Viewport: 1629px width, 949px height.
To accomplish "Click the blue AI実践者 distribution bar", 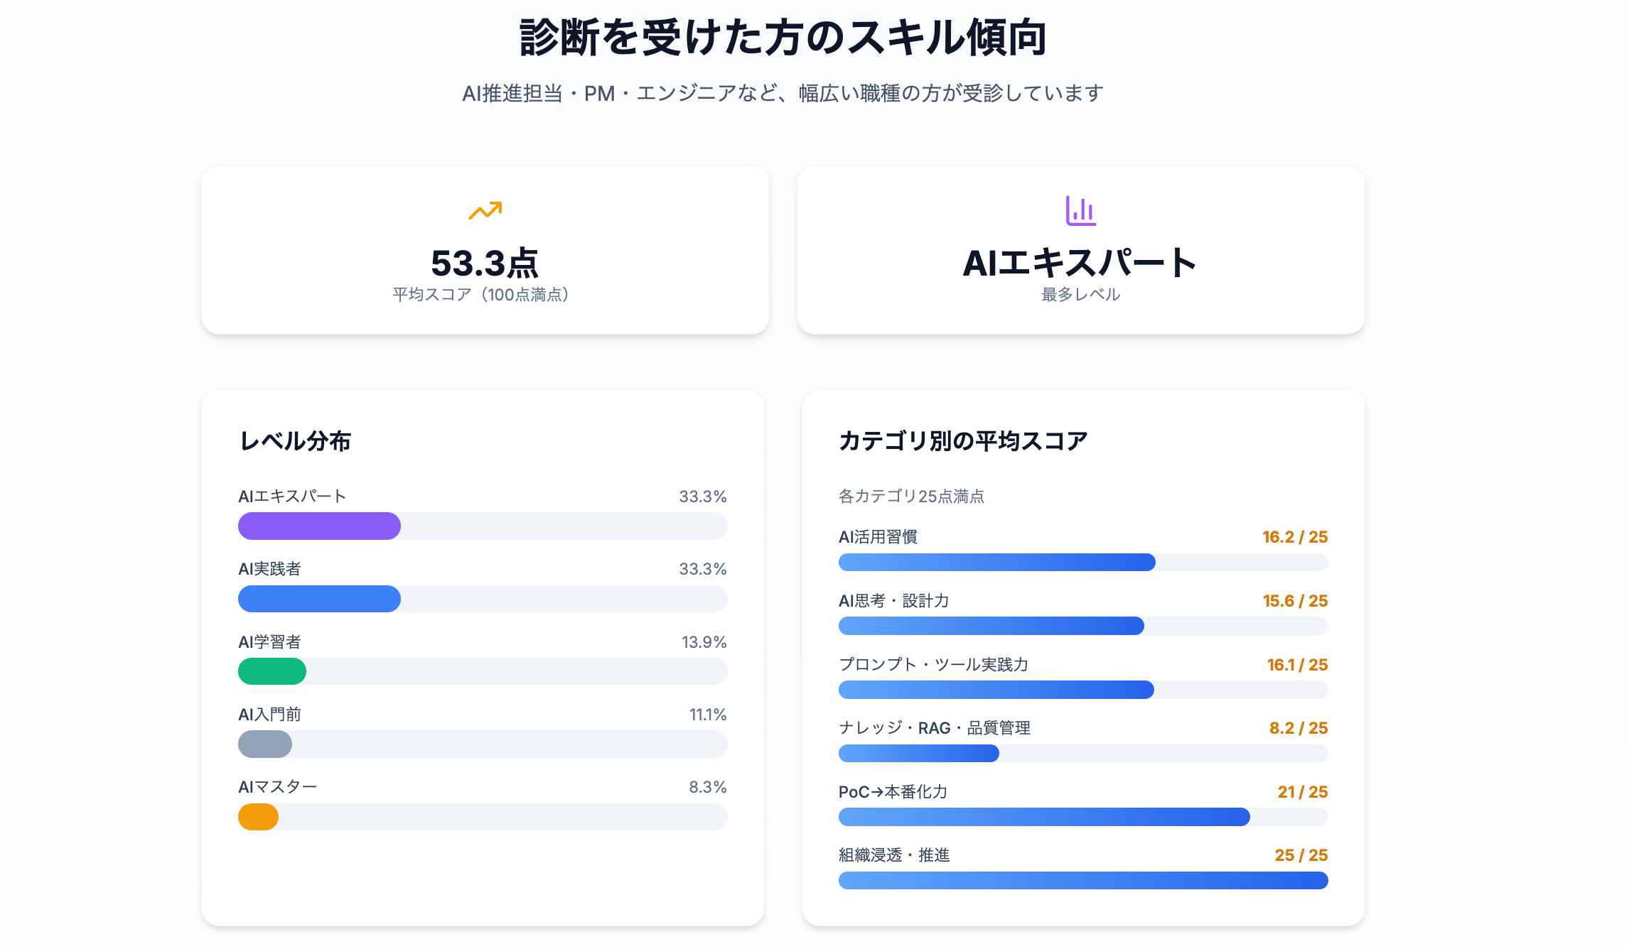I will (x=319, y=599).
